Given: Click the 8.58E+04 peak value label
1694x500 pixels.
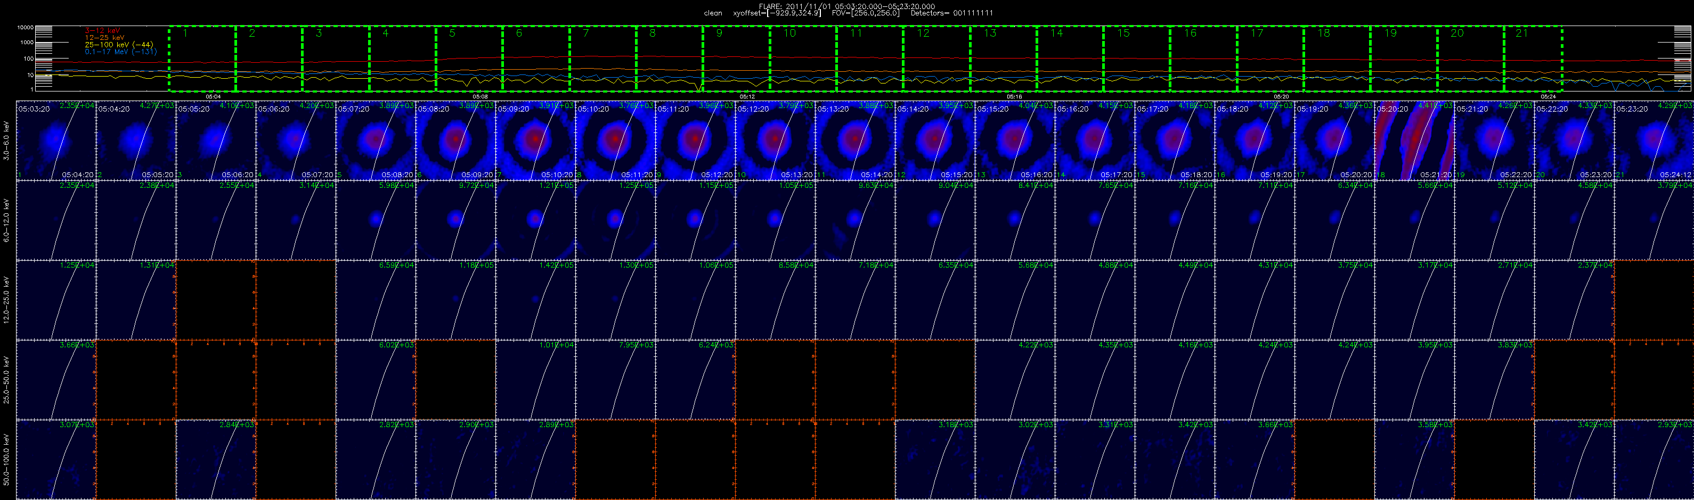Looking at the screenshot, I should [x=797, y=265].
